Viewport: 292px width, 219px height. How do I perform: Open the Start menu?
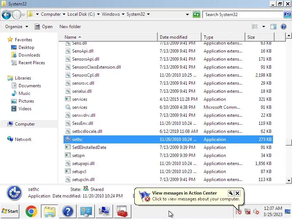coord(10,211)
